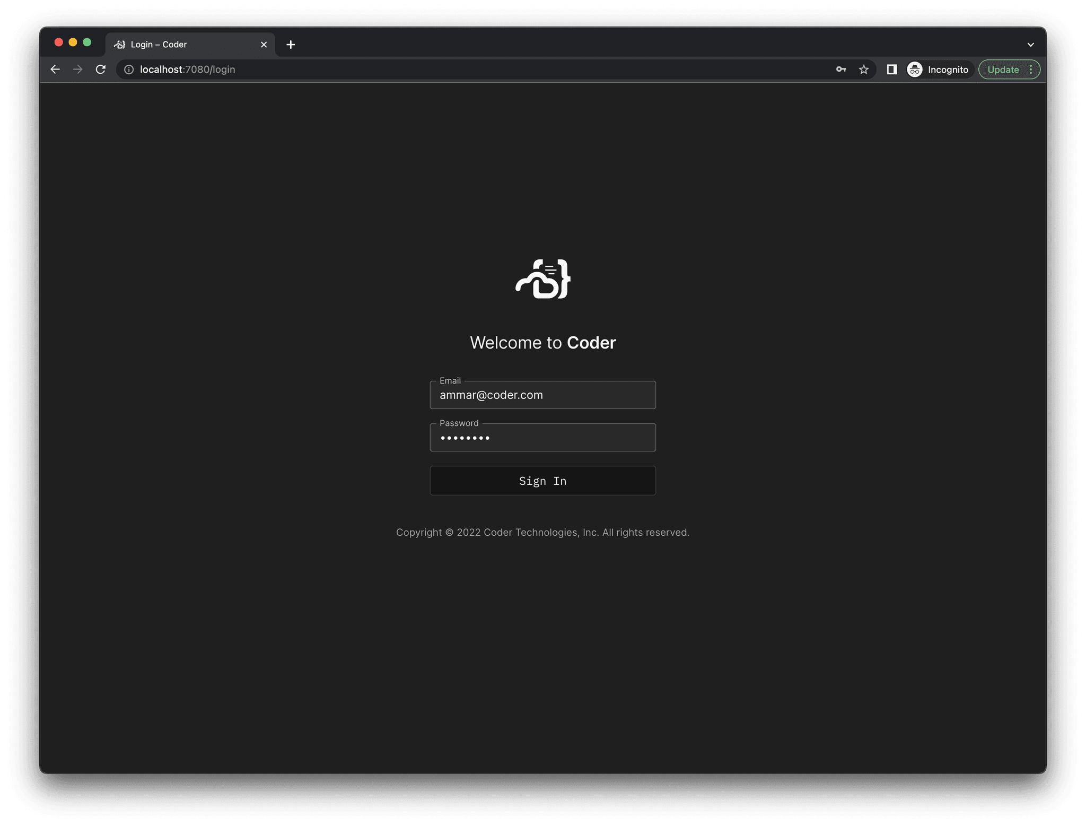Click the Welcome to Coder heading
The width and height of the screenshot is (1086, 826).
(542, 343)
